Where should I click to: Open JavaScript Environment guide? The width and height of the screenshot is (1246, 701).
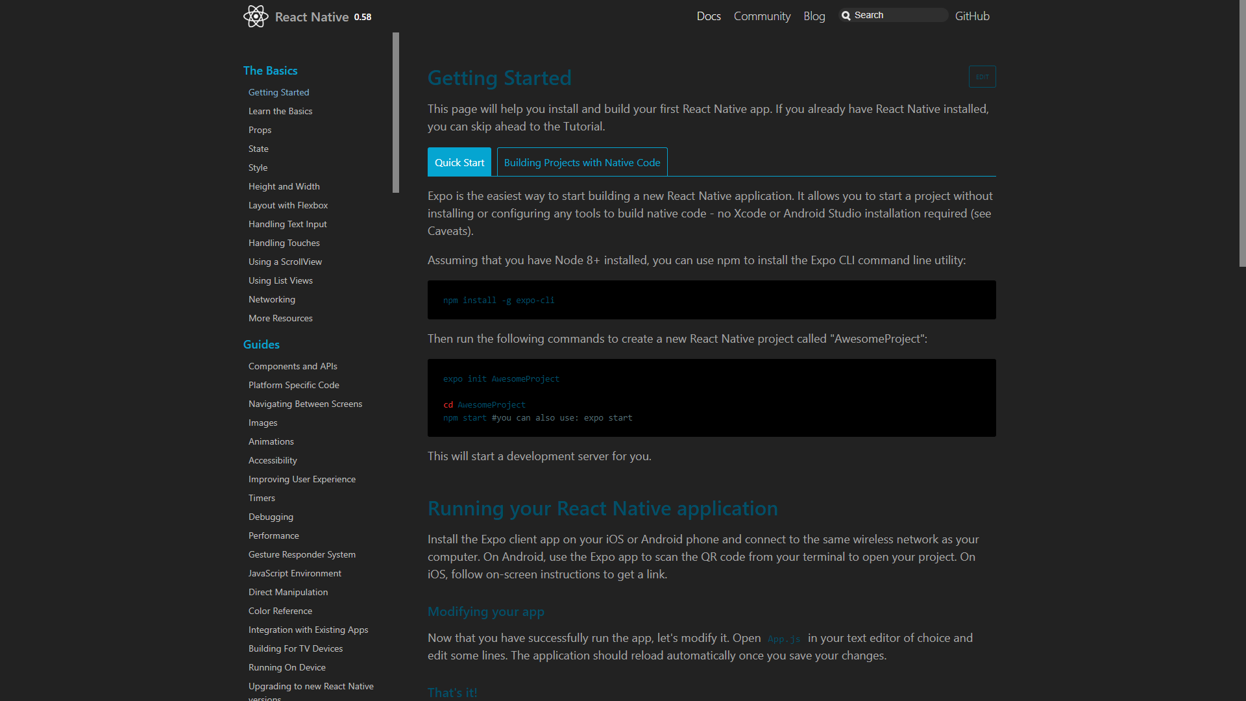coord(295,573)
